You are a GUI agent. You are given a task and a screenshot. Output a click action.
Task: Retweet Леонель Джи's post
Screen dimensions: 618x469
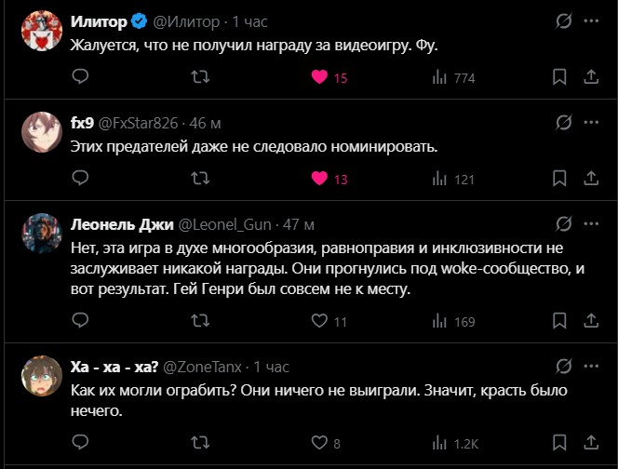pyautogui.click(x=199, y=321)
